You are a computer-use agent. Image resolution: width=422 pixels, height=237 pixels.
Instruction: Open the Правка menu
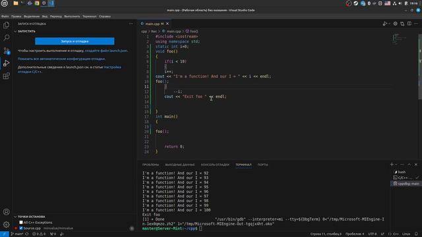point(16,16)
